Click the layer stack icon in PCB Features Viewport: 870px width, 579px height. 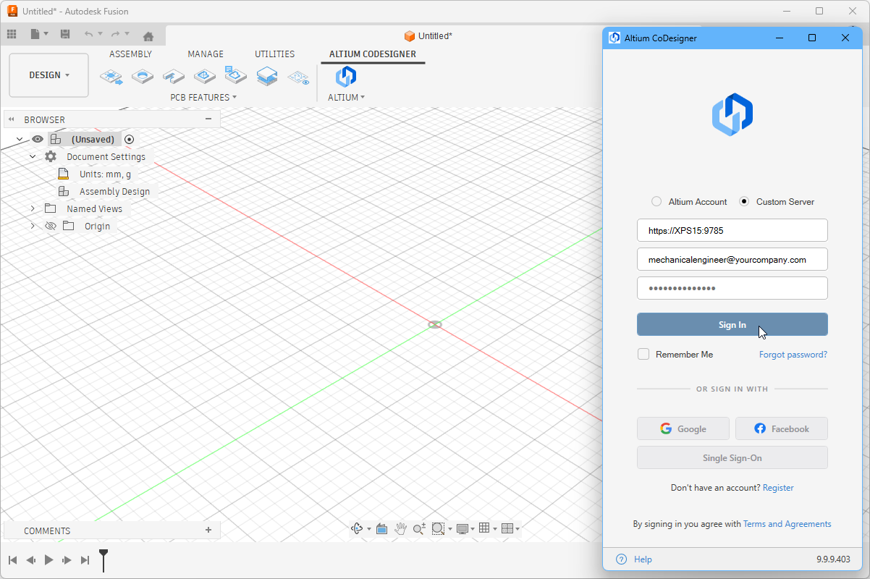click(x=267, y=76)
